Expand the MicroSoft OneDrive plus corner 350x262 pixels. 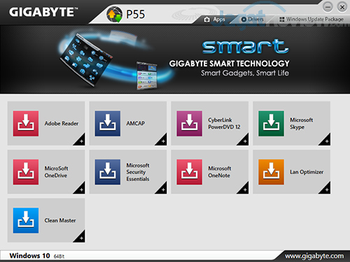(80, 189)
